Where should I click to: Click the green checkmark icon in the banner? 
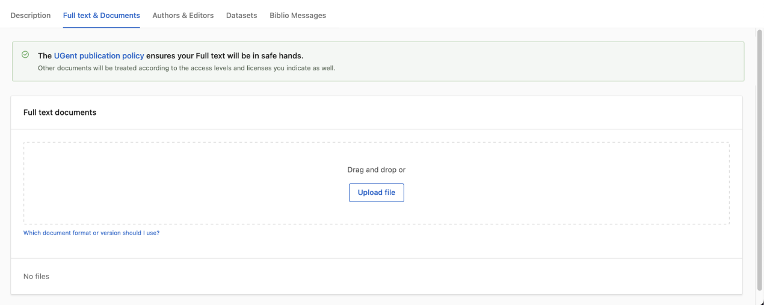(x=25, y=55)
